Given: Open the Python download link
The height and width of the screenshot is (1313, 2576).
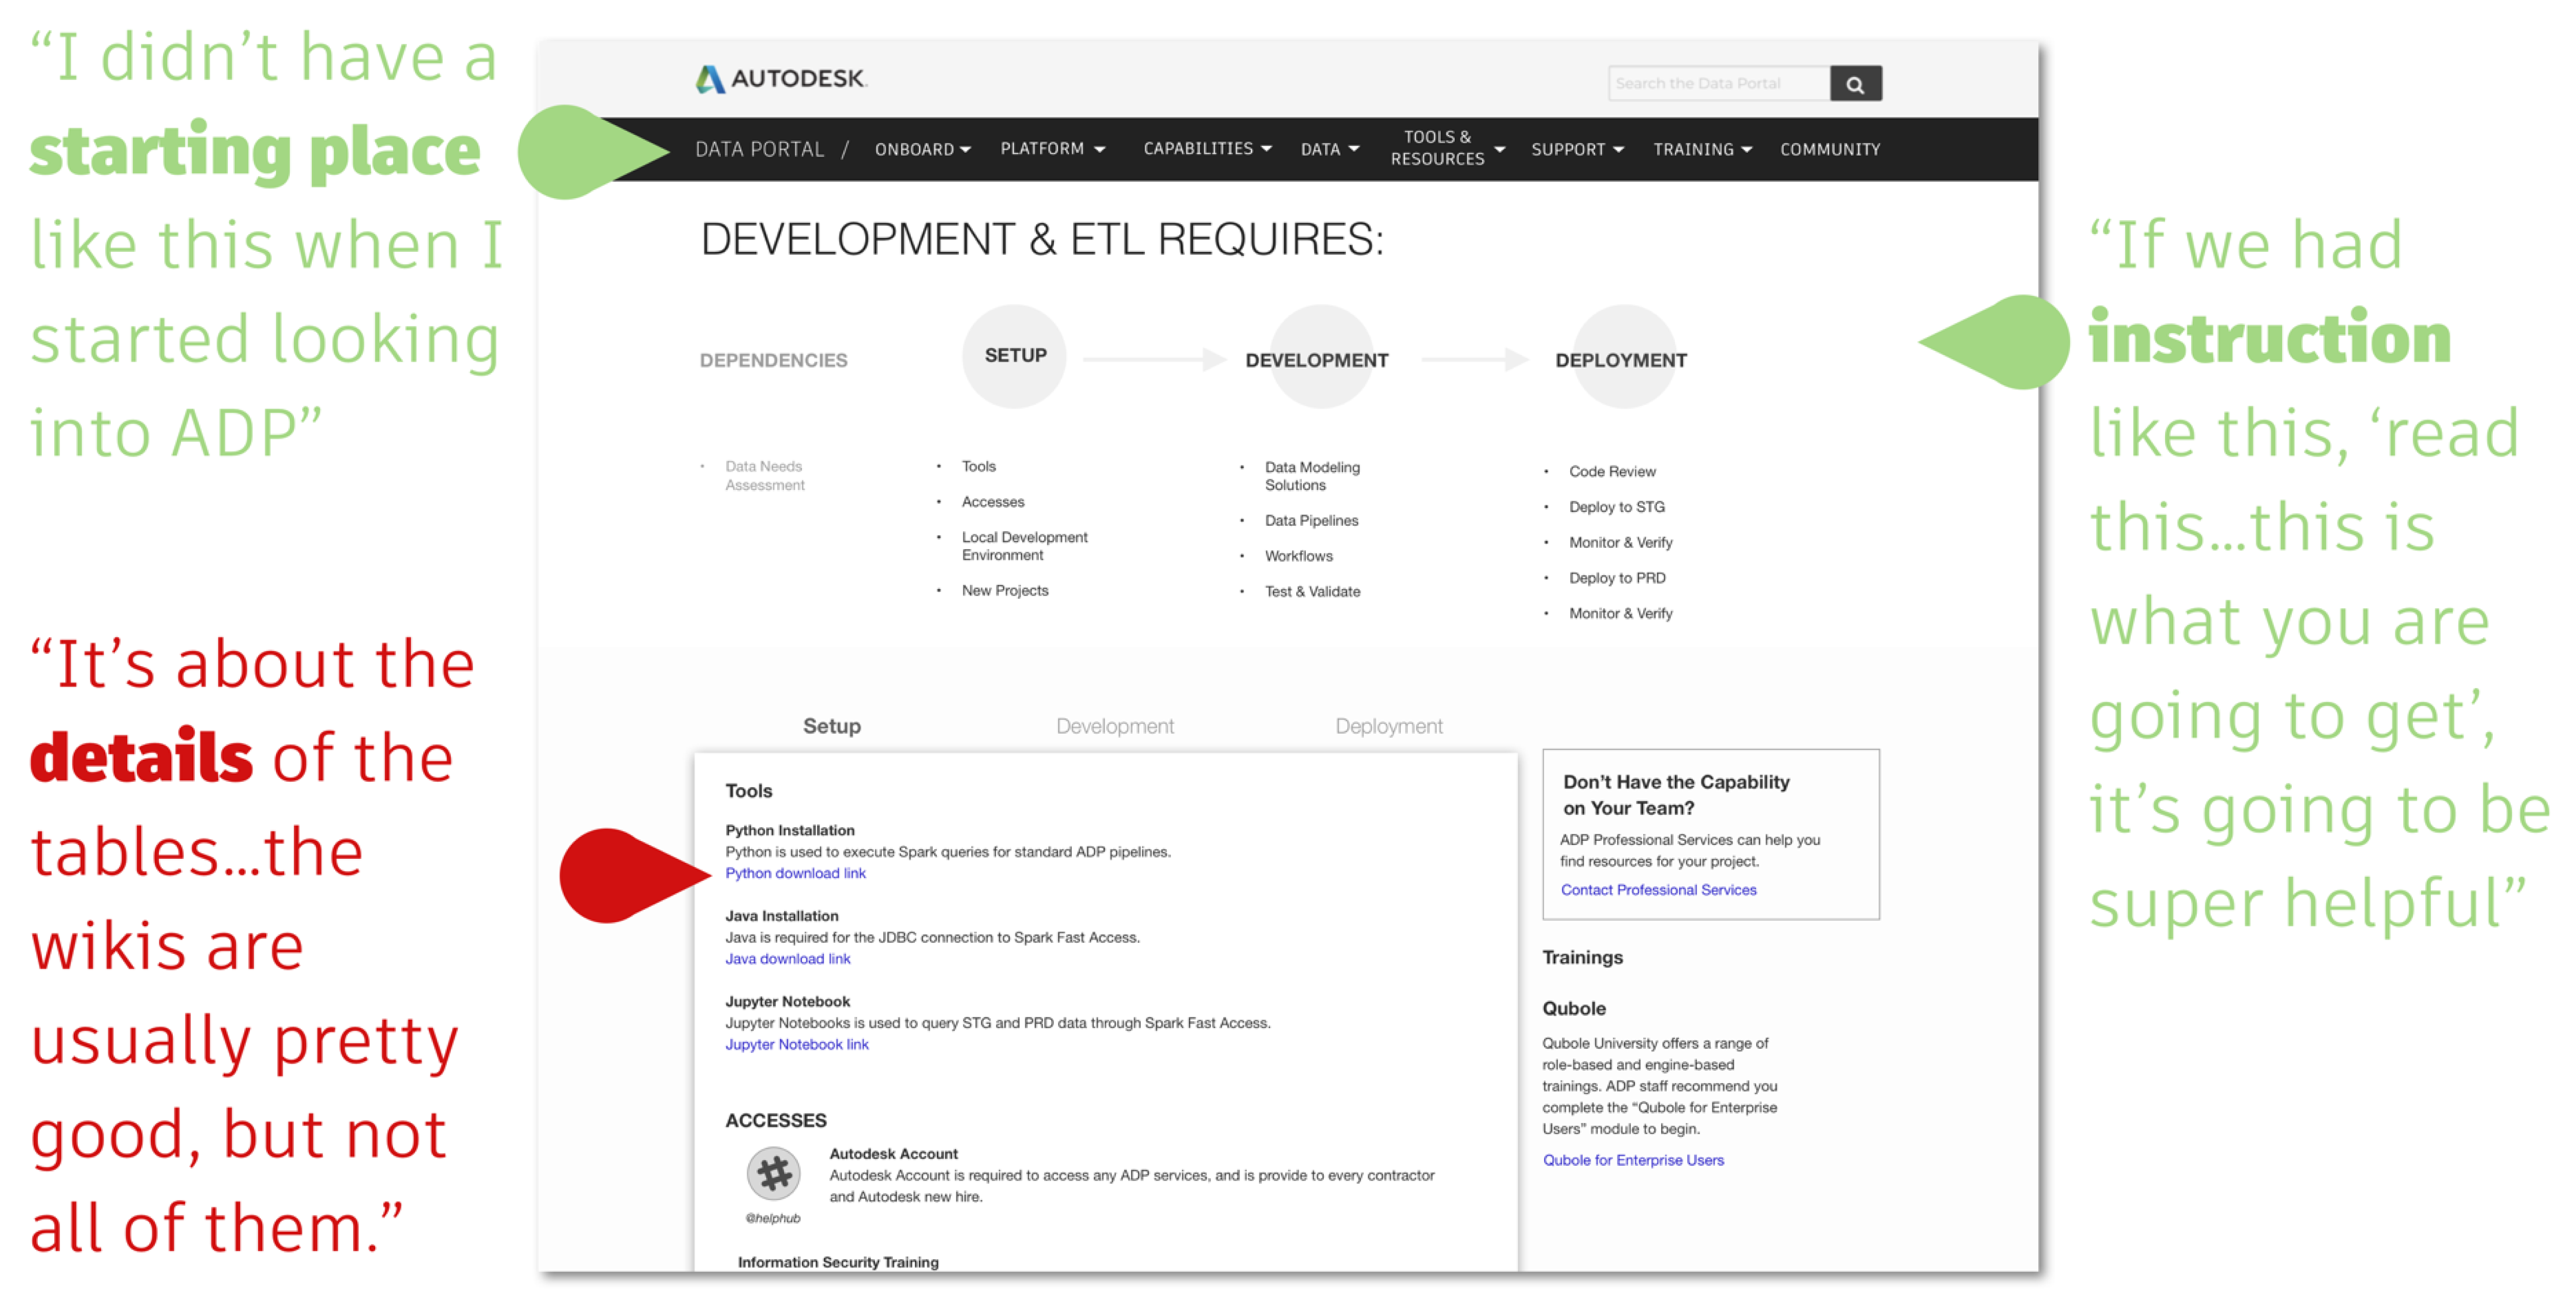Looking at the screenshot, I should [795, 872].
